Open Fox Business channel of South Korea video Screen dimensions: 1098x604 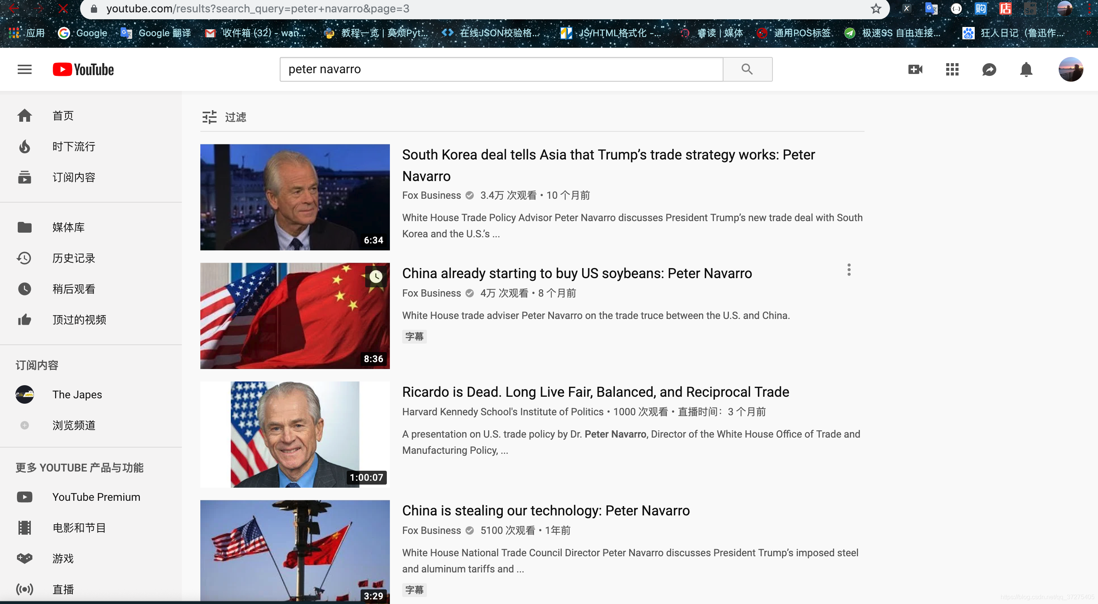tap(431, 195)
